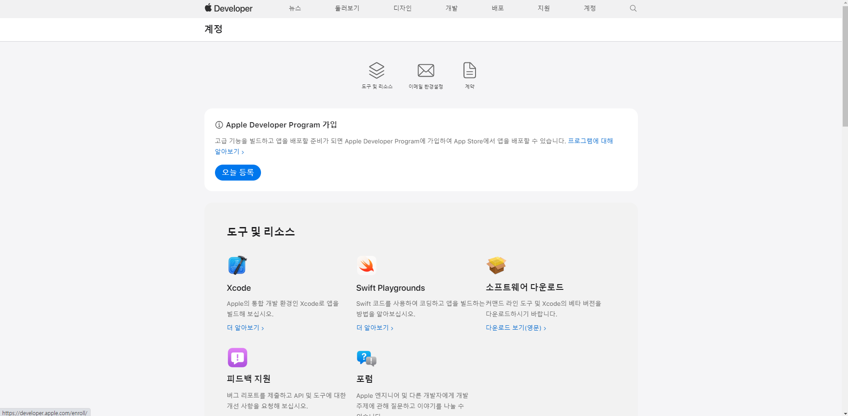The height and width of the screenshot is (416, 848).
Task: Open the 다운로드 보기(영문) link
Action: point(516,328)
